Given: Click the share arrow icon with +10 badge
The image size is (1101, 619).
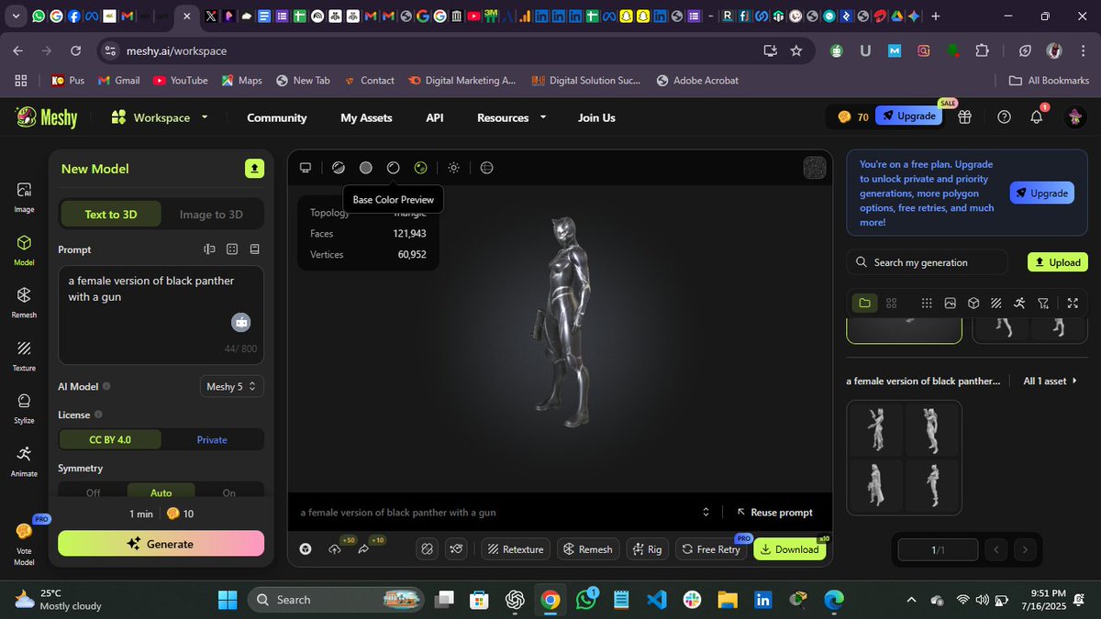Looking at the screenshot, I should pos(363,548).
